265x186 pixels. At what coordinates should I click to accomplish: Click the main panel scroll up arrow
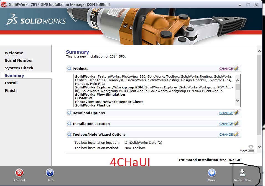[x=259, y=51]
